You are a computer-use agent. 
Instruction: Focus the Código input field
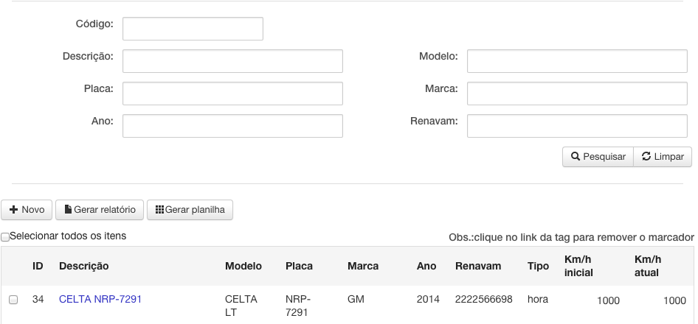pos(193,29)
